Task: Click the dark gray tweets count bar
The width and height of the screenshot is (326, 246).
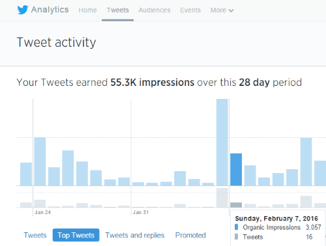Action: (236, 205)
